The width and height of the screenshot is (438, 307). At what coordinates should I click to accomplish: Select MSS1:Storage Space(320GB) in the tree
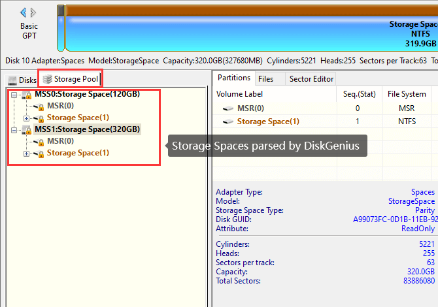87,129
